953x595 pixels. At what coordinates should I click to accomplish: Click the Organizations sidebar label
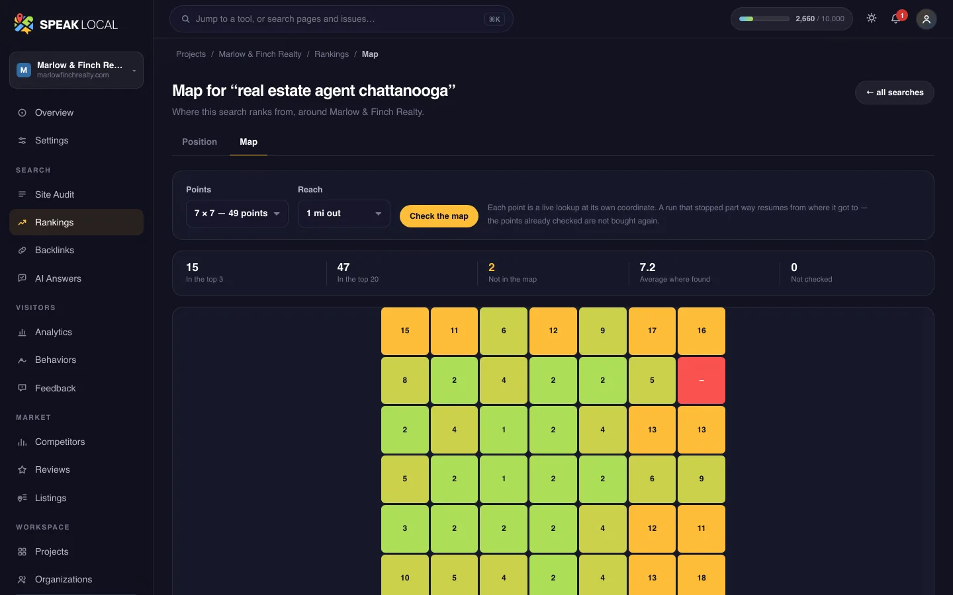64,580
